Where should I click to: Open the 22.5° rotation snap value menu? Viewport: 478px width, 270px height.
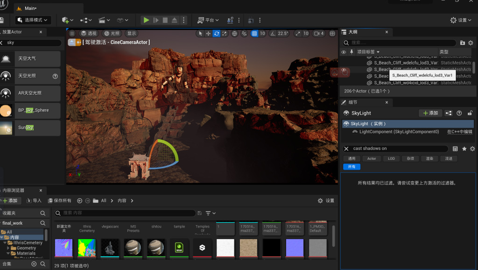click(x=283, y=33)
